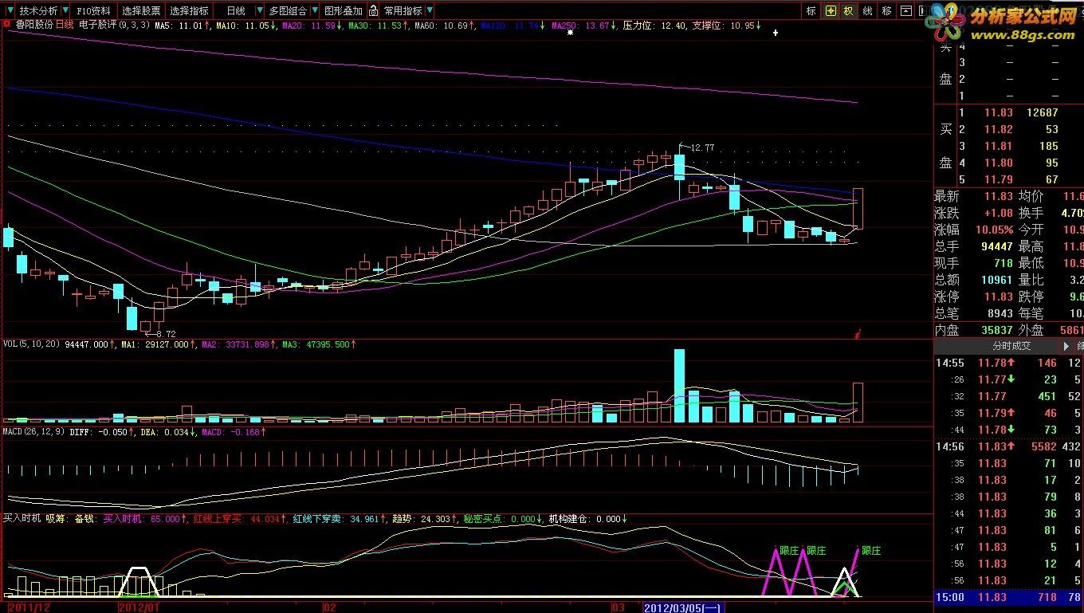Toggle the crosshair cursor icon
Viewport: 1084px width, 613px height.
click(x=831, y=11)
